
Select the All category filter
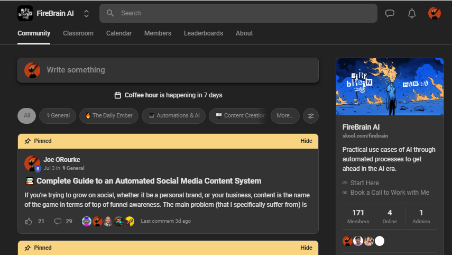(27, 116)
